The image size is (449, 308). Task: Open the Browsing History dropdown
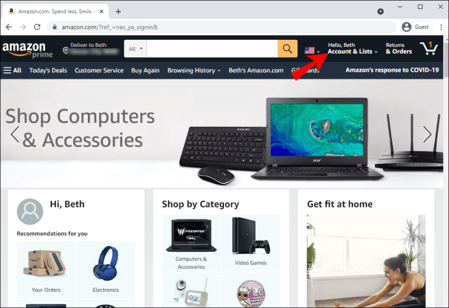(194, 70)
